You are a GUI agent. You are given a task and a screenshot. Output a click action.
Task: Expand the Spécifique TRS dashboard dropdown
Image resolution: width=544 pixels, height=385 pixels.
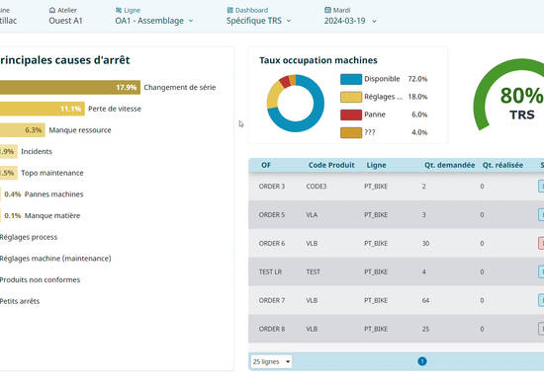[259, 21]
